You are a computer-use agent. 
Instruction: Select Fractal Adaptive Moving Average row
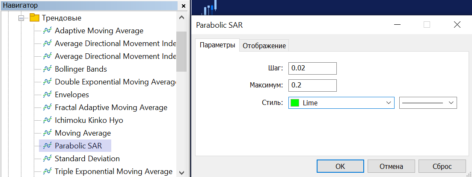pos(111,107)
